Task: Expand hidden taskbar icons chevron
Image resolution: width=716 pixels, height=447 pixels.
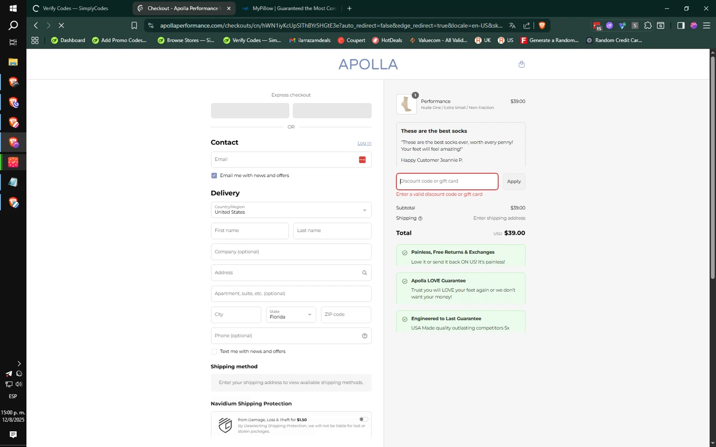Action: [x=19, y=364]
